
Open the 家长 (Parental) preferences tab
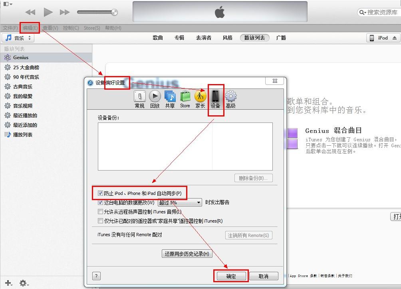[200, 99]
